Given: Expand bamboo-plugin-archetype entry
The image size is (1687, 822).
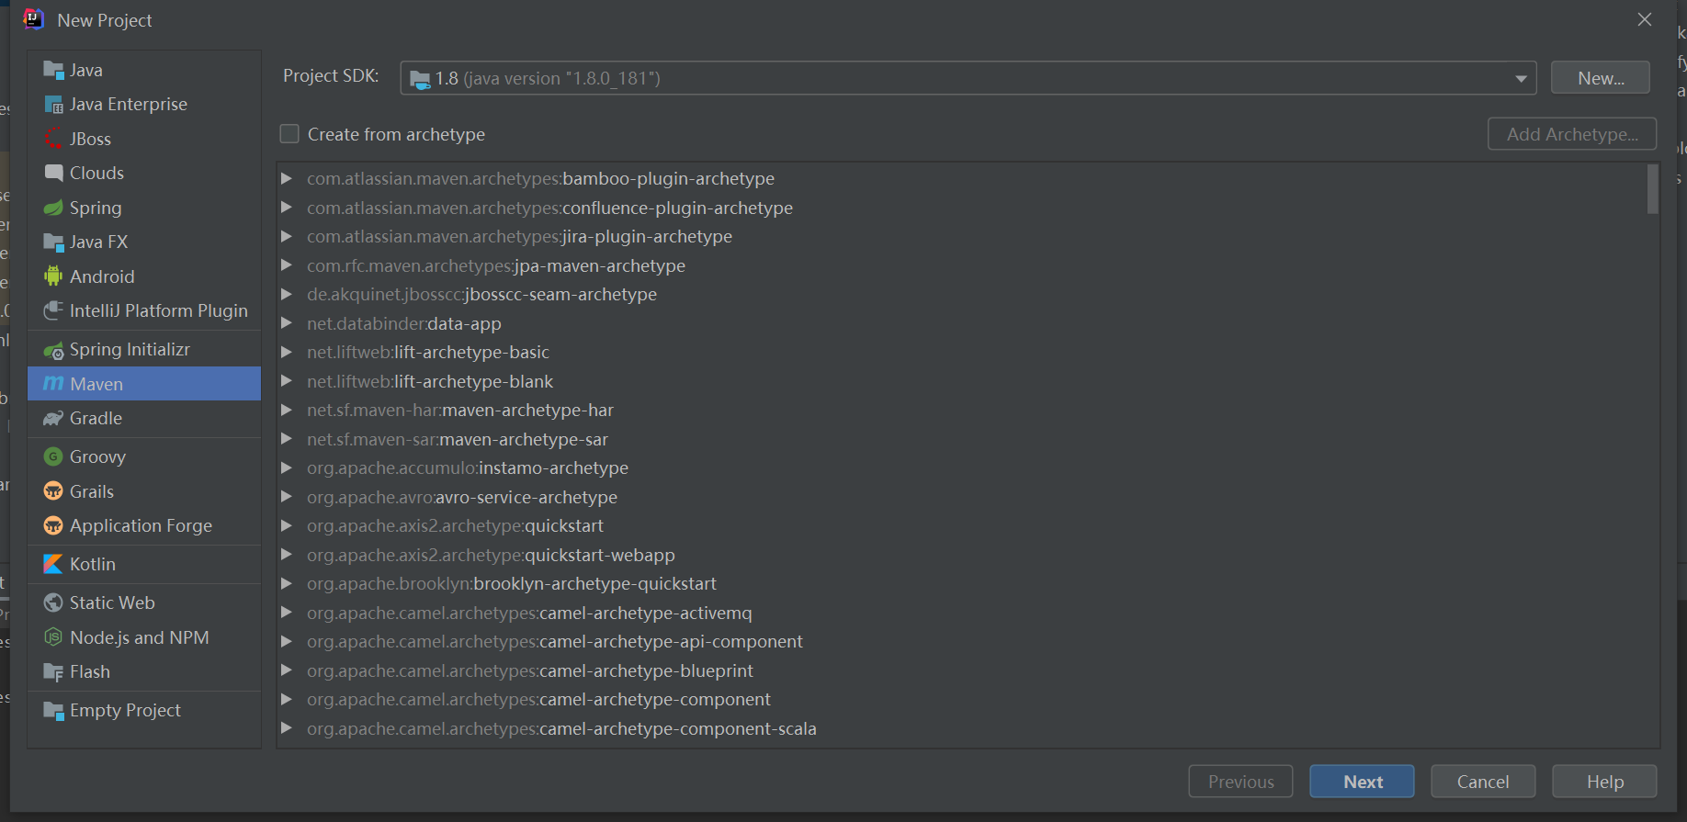Looking at the screenshot, I should click(287, 178).
